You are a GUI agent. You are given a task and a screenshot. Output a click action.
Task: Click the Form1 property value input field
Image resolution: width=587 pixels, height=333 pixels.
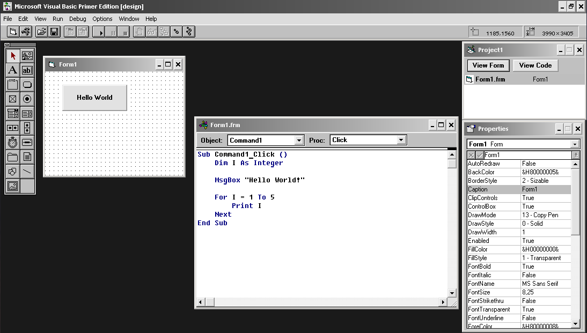click(x=527, y=155)
